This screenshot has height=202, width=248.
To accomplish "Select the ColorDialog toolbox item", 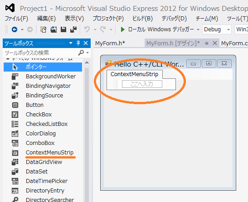I will point(43,134).
